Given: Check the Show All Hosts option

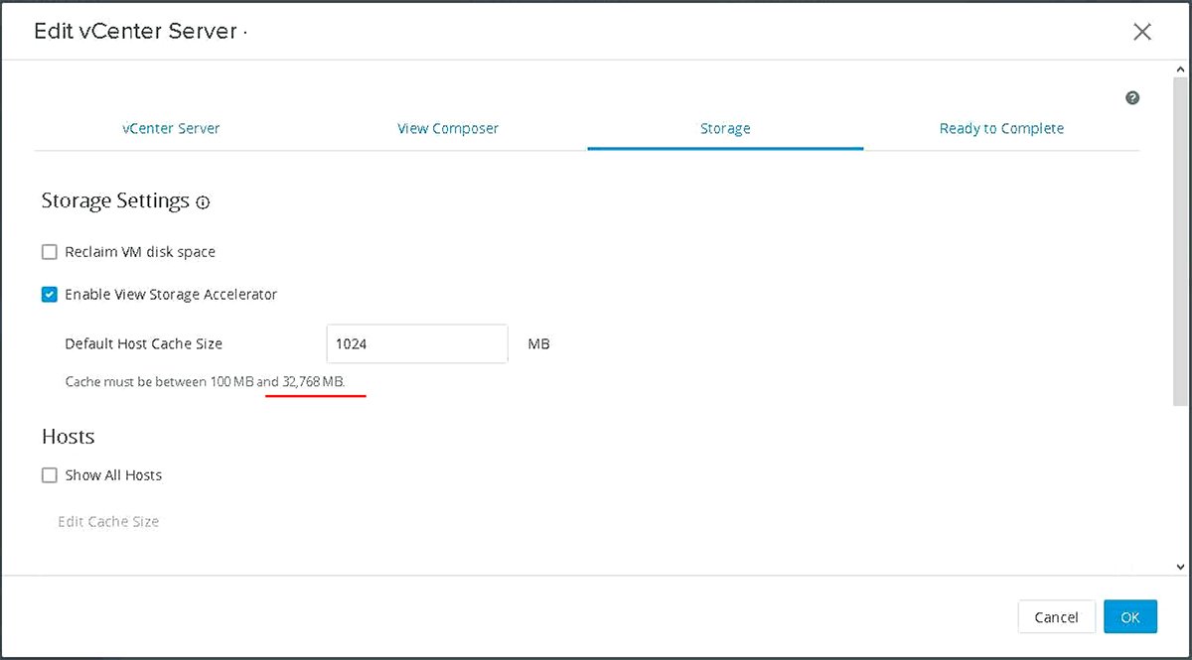Looking at the screenshot, I should click(x=50, y=474).
